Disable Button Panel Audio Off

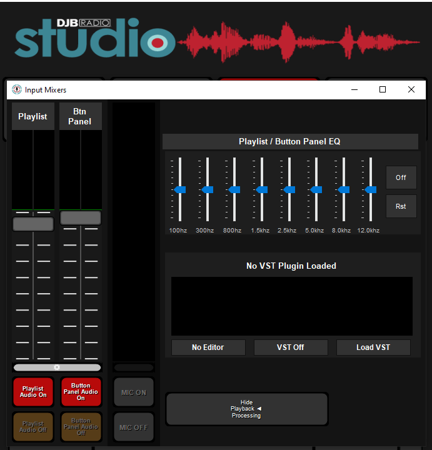[x=81, y=427]
